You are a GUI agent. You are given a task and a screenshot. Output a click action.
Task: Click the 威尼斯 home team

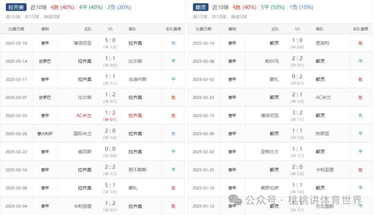point(85,152)
